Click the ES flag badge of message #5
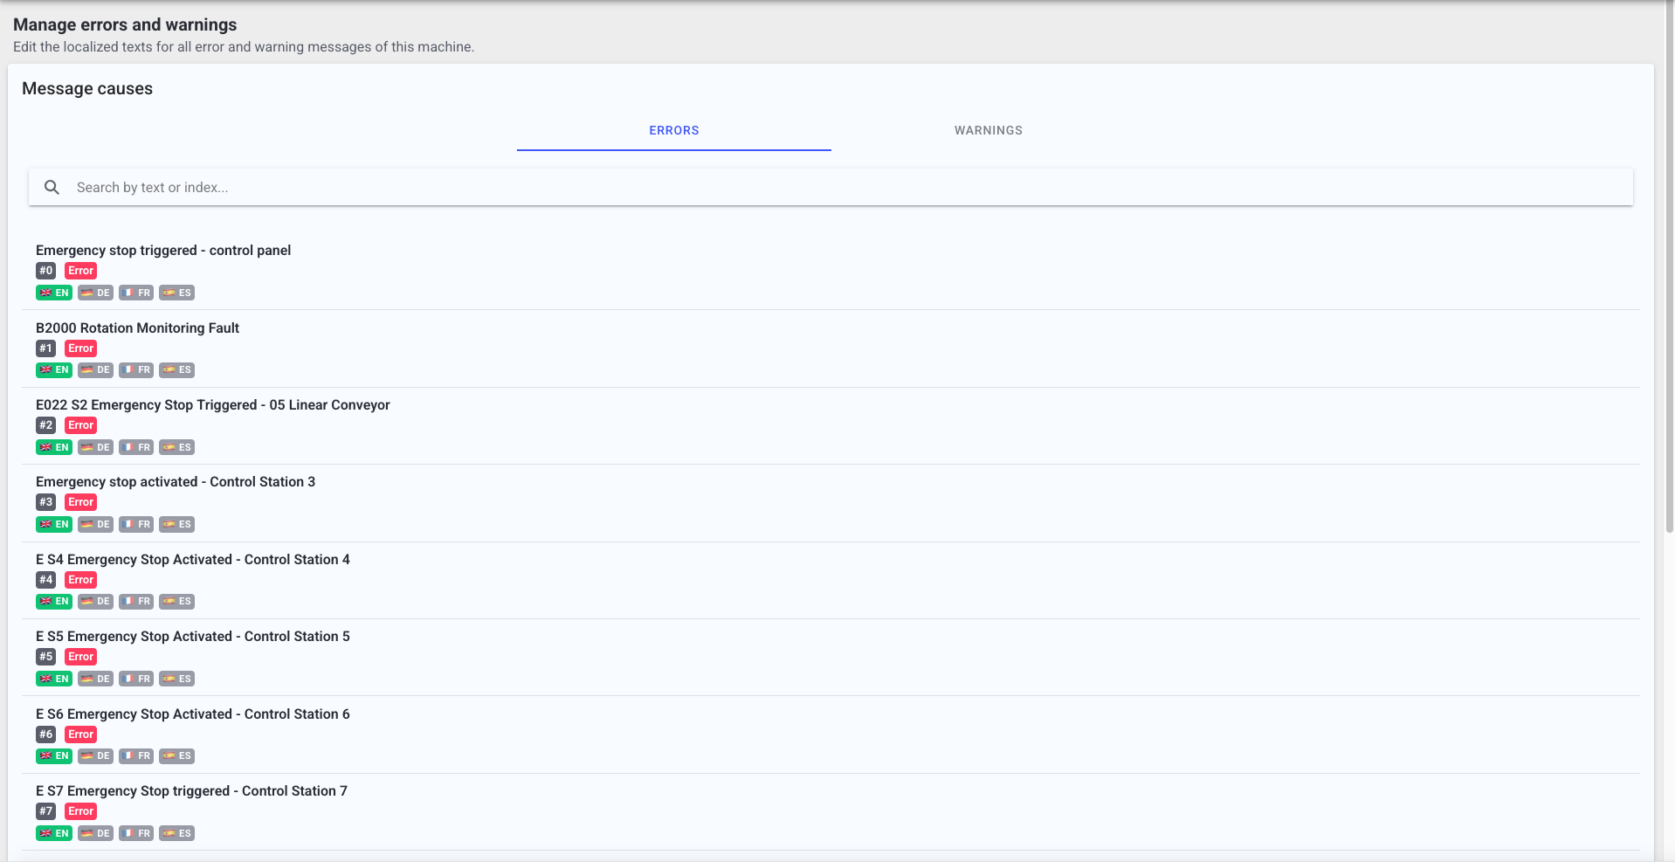This screenshot has width=1675, height=862. click(x=176, y=679)
